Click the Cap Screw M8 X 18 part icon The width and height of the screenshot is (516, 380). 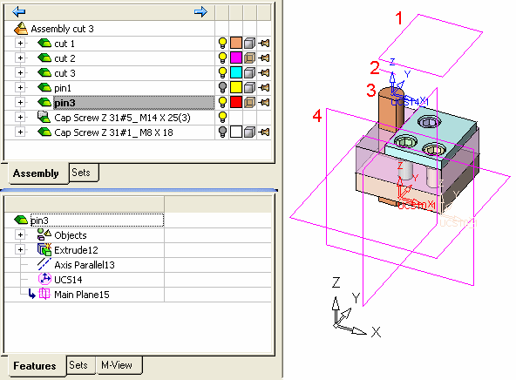click(x=44, y=132)
